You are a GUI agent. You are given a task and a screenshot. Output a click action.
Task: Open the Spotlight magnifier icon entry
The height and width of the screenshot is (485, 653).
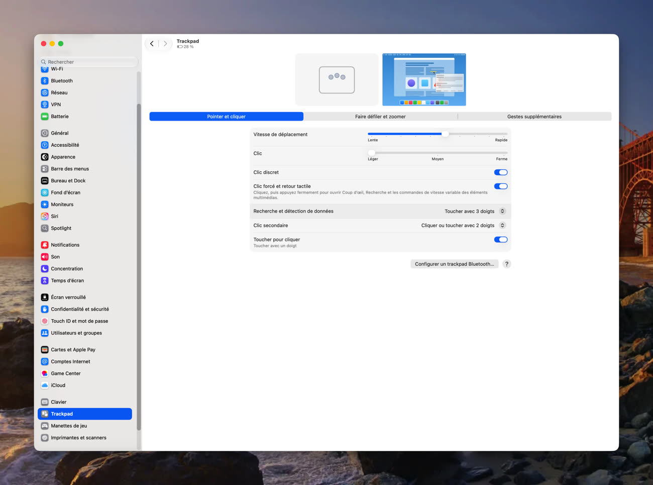(x=45, y=228)
